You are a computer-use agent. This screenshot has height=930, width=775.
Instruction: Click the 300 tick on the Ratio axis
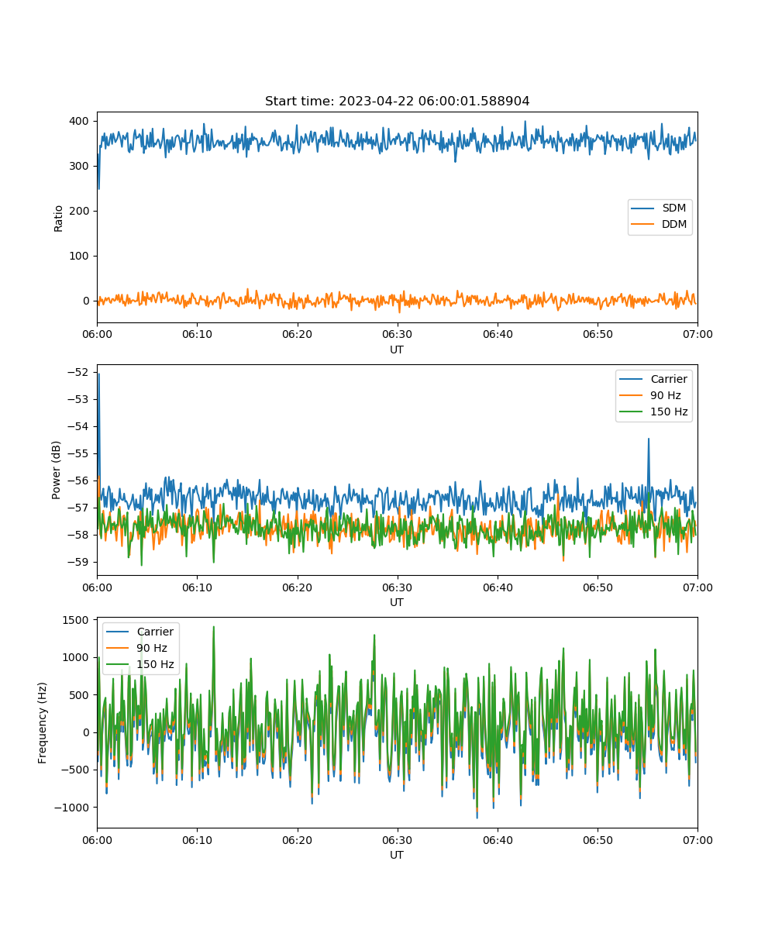pos(81,166)
